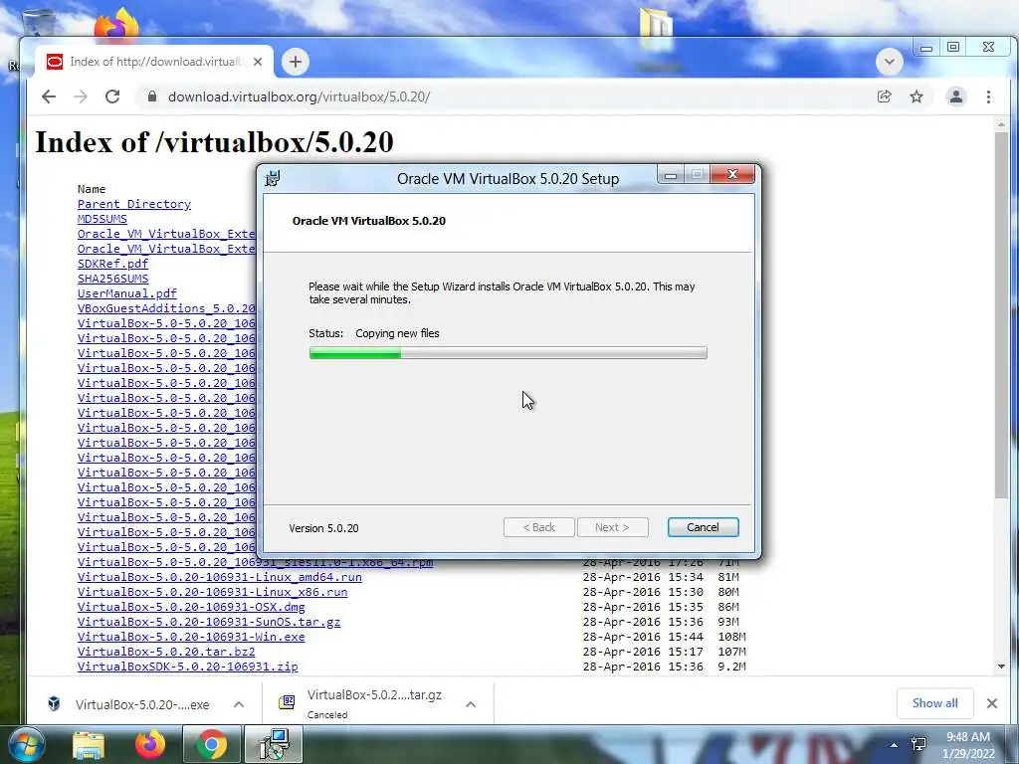Switch to the VirtualBox installer taskbar item
This screenshot has width=1019, height=764.
[273, 745]
